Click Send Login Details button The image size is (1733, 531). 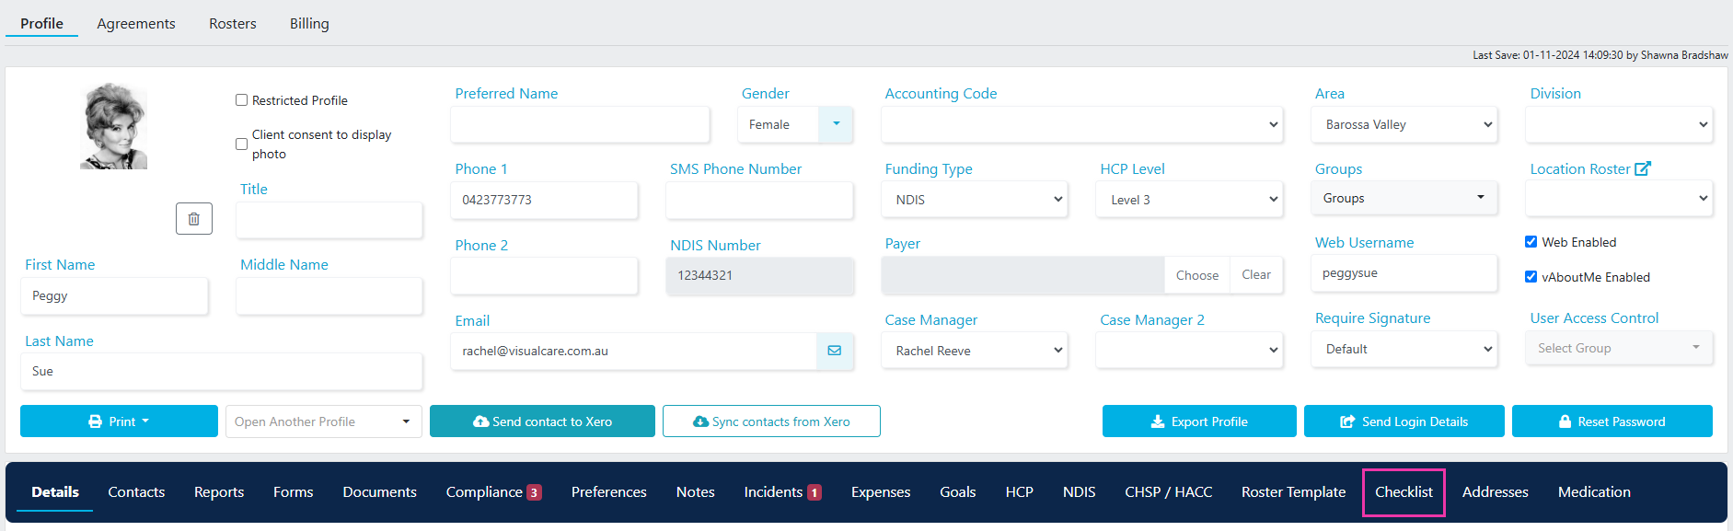tap(1404, 421)
